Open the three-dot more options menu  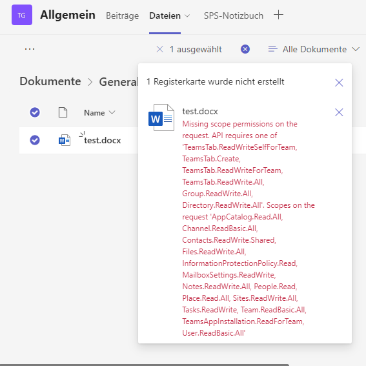pyautogui.click(x=30, y=49)
